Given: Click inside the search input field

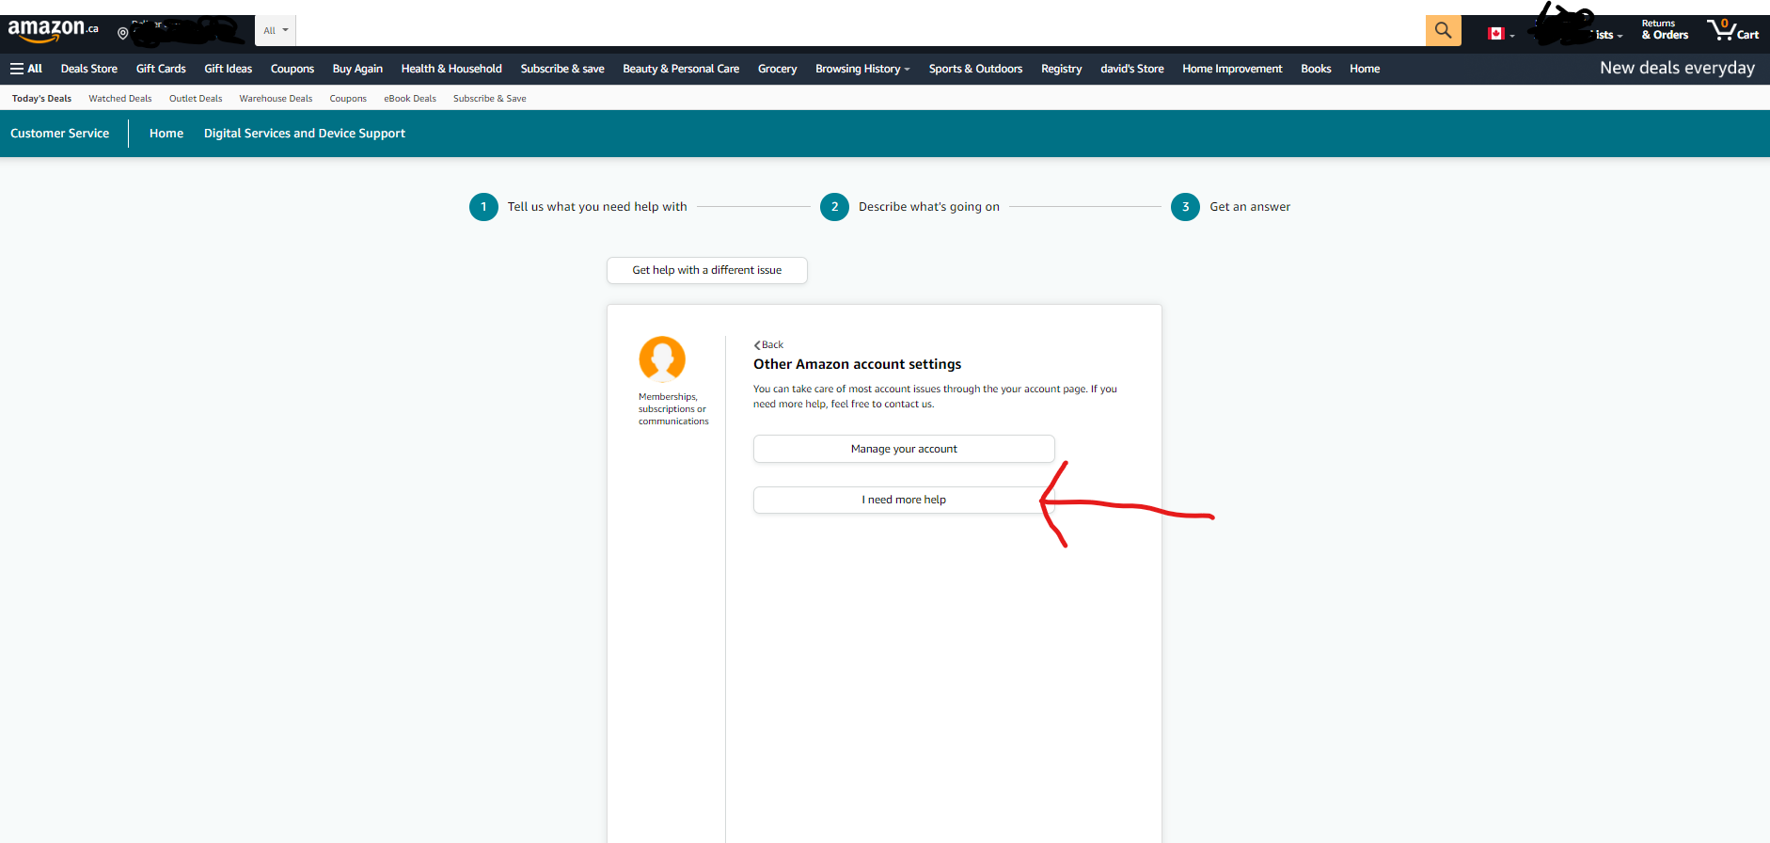Looking at the screenshot, I should click(861, 30).
